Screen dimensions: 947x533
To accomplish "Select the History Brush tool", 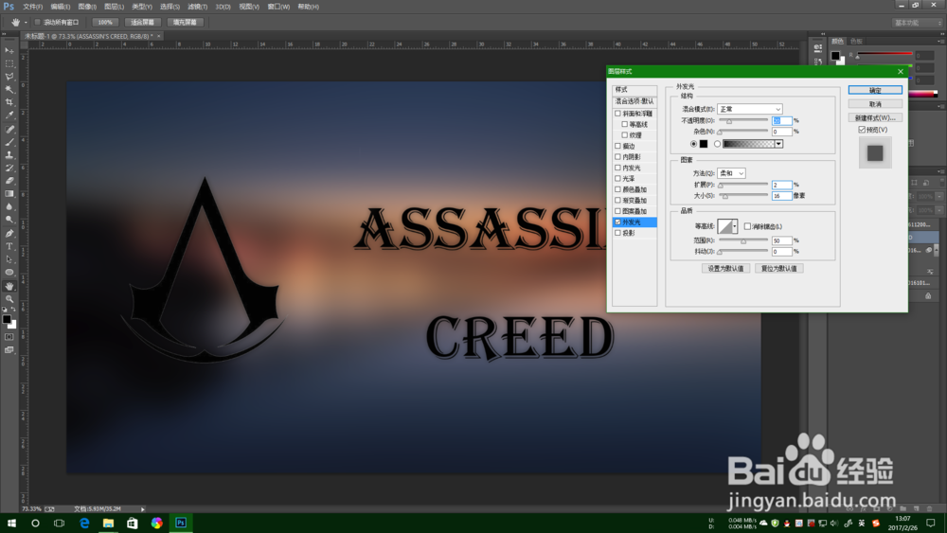I will (x=9, y=168).
